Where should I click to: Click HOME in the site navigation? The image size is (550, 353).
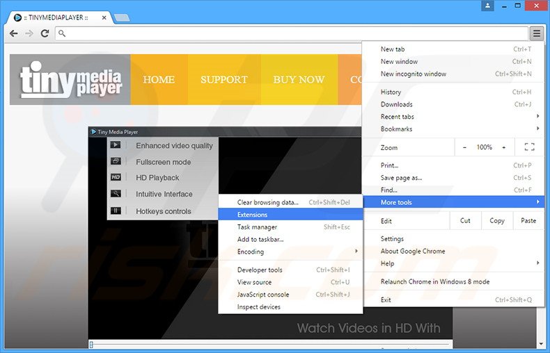pos(159,79)
